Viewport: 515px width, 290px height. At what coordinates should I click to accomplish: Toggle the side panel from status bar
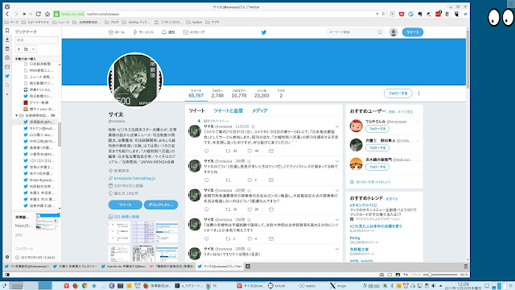click(7, 275)
